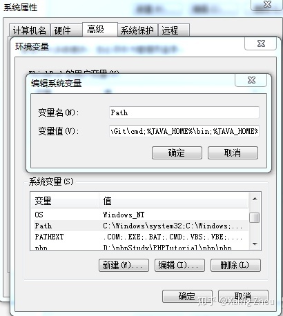Click the 新建(W)... button

[x=124, y=266]
